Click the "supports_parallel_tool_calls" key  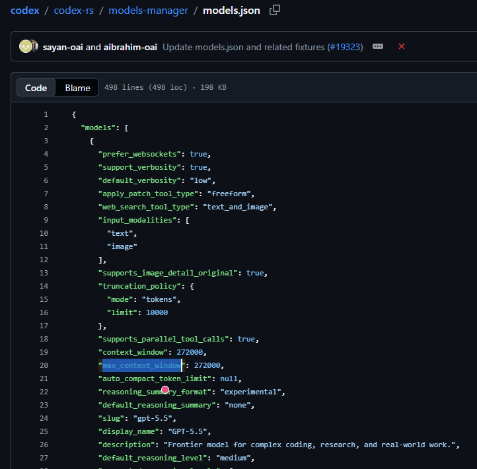coord(163,339)
